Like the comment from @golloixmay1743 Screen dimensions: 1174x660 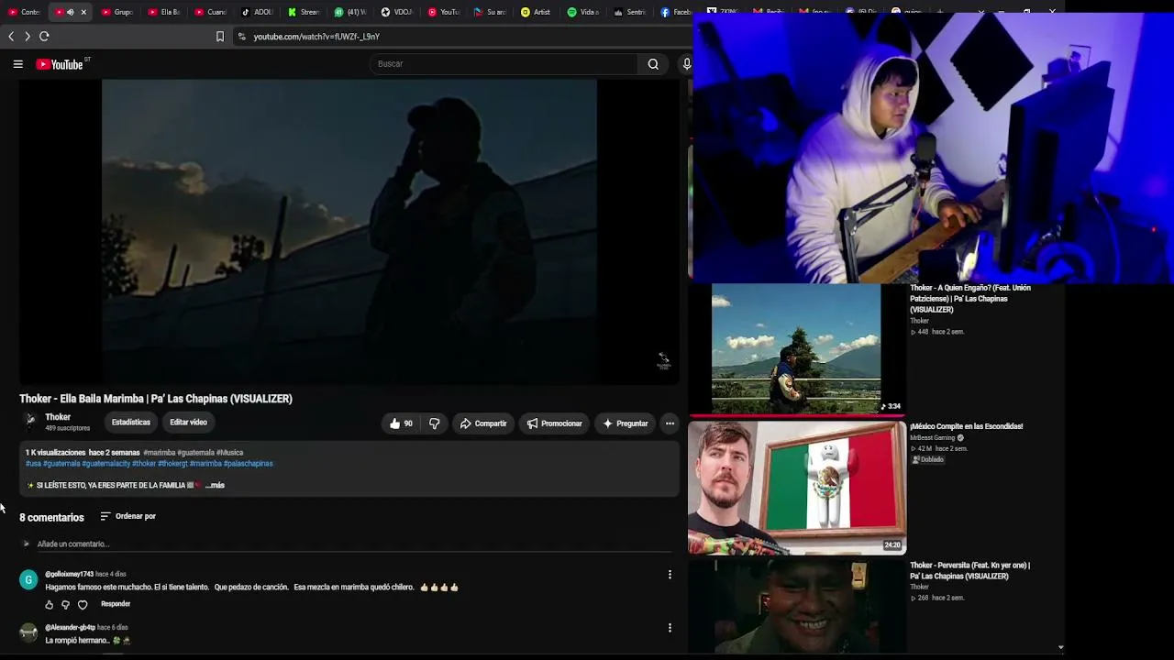tap(50, 605)
